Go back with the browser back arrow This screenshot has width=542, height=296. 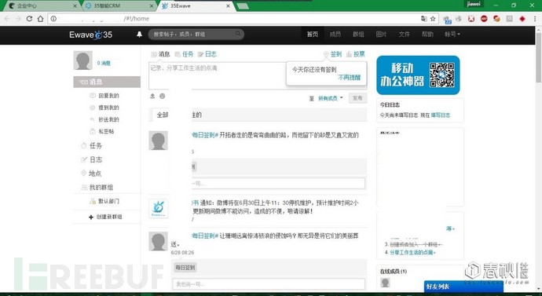point(8,19)
